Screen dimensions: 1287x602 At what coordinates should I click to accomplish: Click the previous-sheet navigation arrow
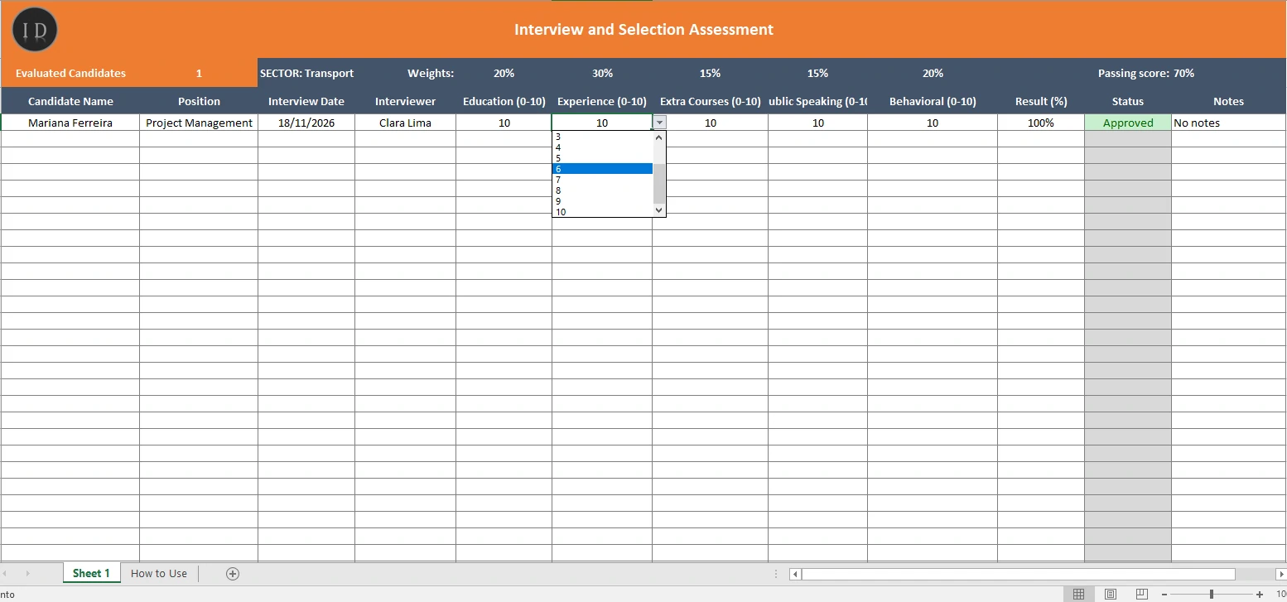coord(5,573)
